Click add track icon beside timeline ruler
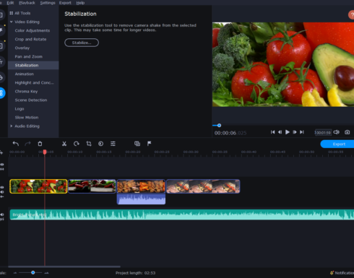 [x=1, y=152]
